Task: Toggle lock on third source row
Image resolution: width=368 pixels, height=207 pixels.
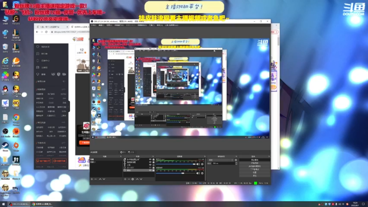Action: coord(154,165)
